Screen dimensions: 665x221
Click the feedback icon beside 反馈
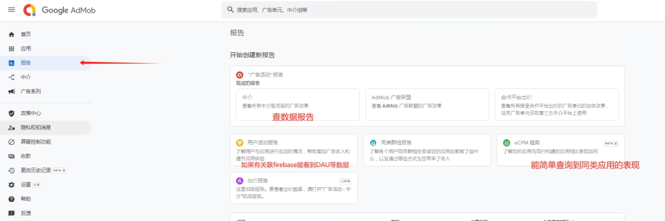(x=12, y=214)
